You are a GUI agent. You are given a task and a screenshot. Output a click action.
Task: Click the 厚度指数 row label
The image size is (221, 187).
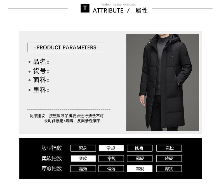pos(51,169)
